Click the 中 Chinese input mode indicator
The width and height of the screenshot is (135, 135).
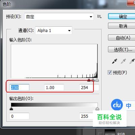(x=129, y=106)
